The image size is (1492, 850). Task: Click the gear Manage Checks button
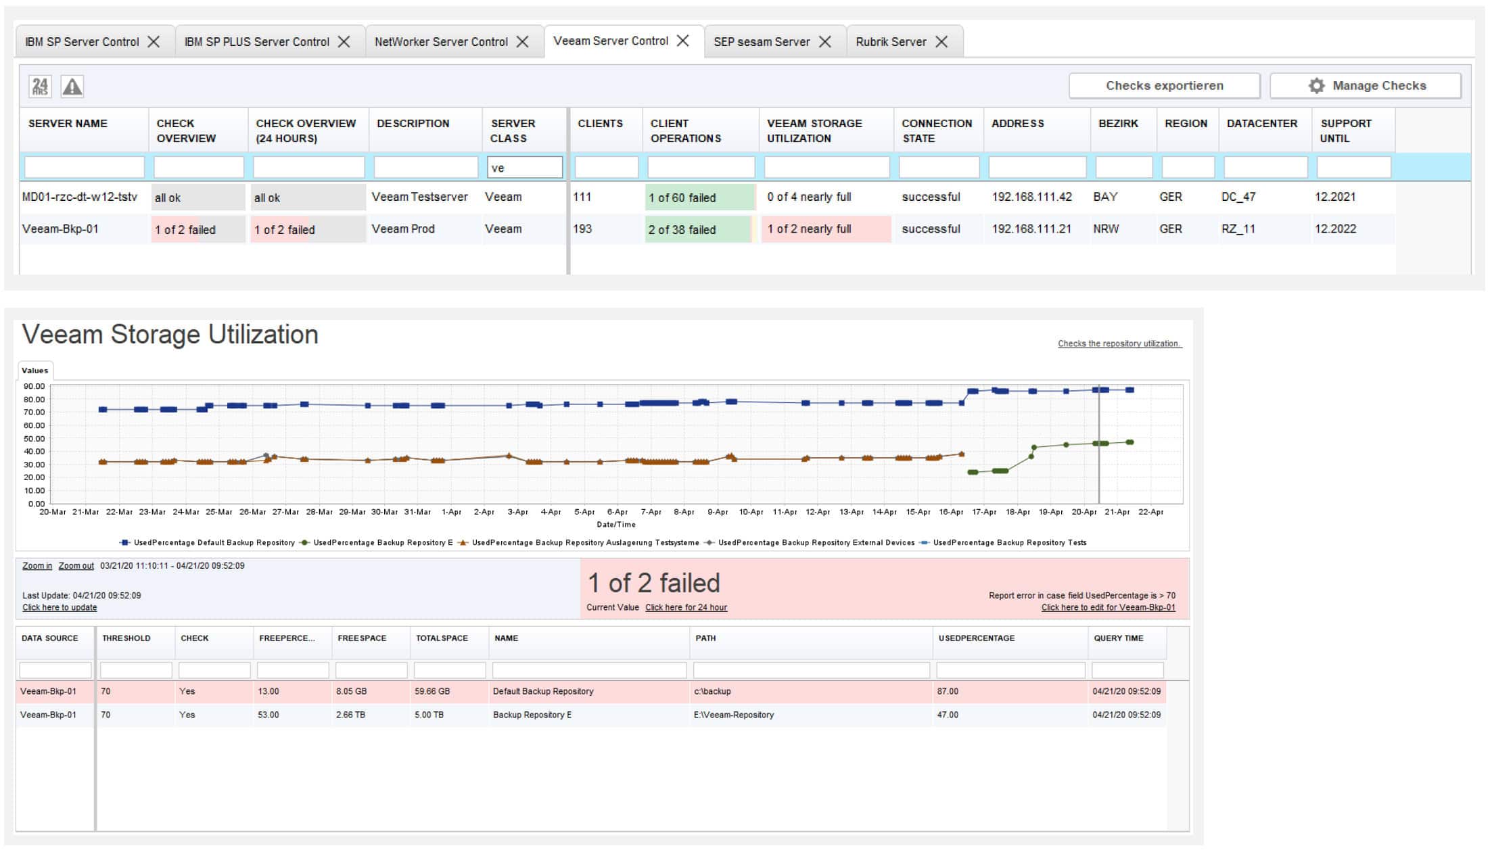pyautogui.click(x=1366, y=86)
